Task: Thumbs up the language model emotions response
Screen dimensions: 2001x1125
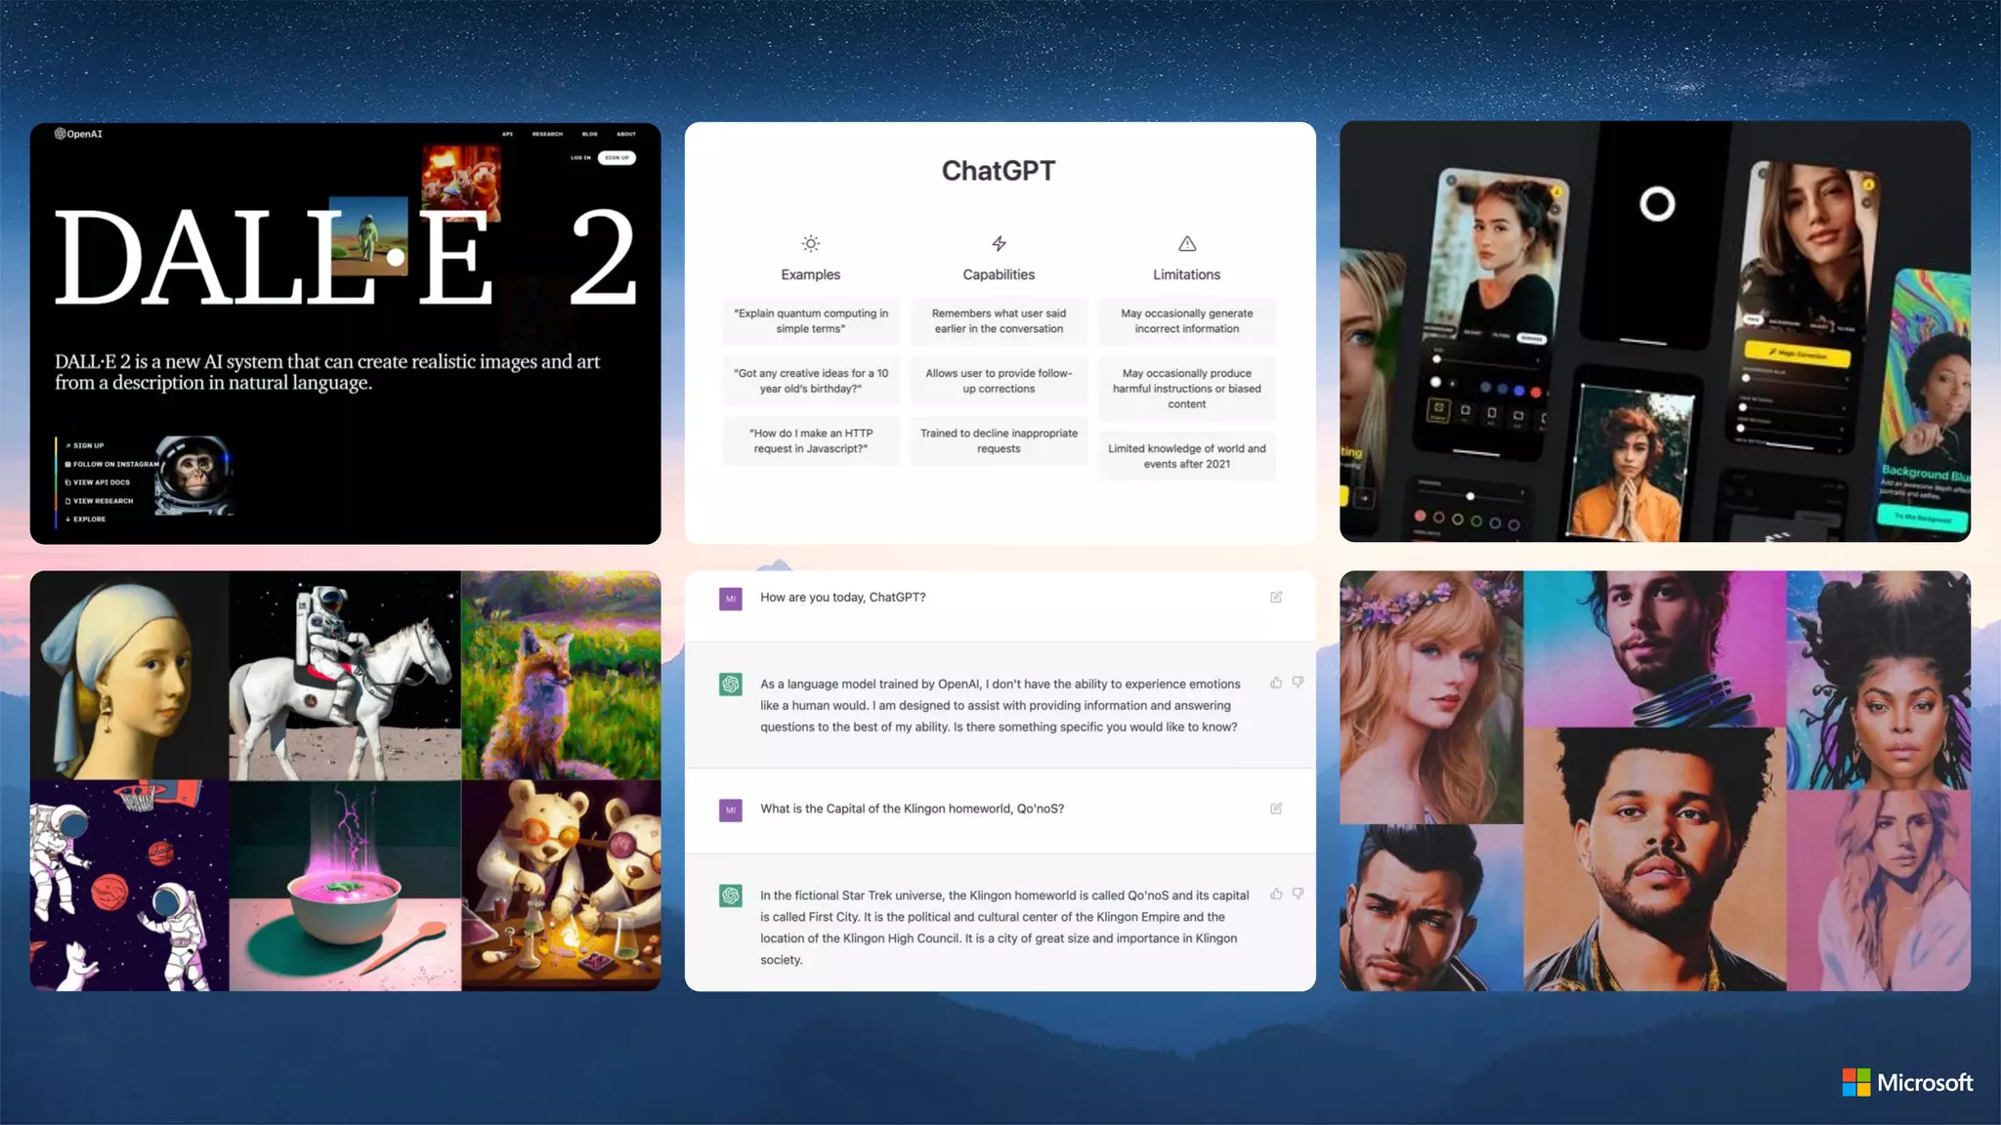Action: (1276, 683)
